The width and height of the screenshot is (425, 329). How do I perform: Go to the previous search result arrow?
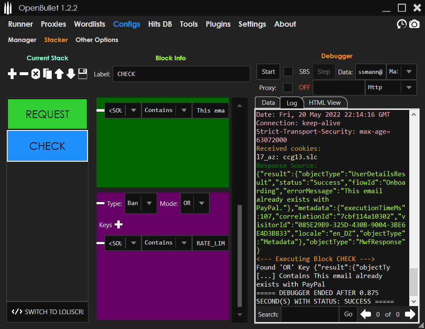(365, 314)
